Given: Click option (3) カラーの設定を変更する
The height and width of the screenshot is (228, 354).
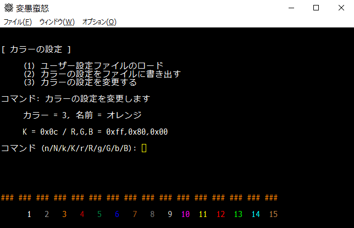Looking at the screenshot, I should (80, 82).
